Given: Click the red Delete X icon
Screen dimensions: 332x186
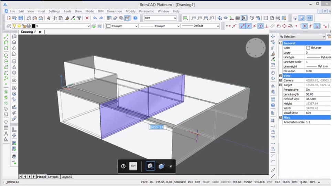Looking at the screenshot, I should [87, 18].
